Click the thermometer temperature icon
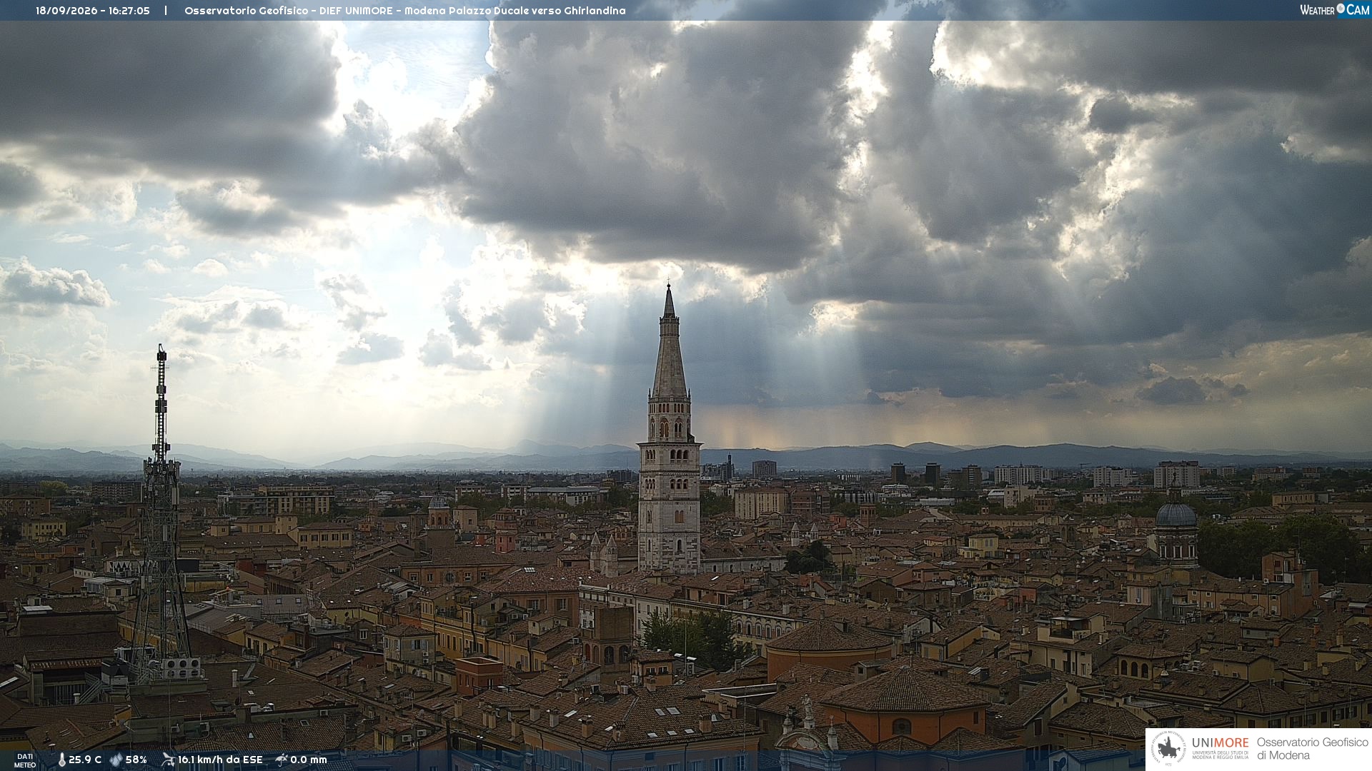Image resolution: width=1372 pixels, height=771 pixels. [61, 760]
